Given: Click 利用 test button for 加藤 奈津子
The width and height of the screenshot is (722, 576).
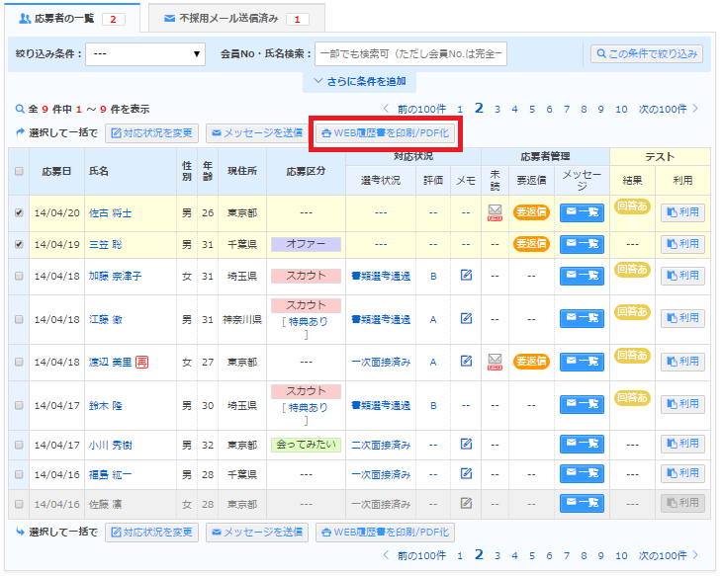Looking at the screenshot, I should pos(682,276).
